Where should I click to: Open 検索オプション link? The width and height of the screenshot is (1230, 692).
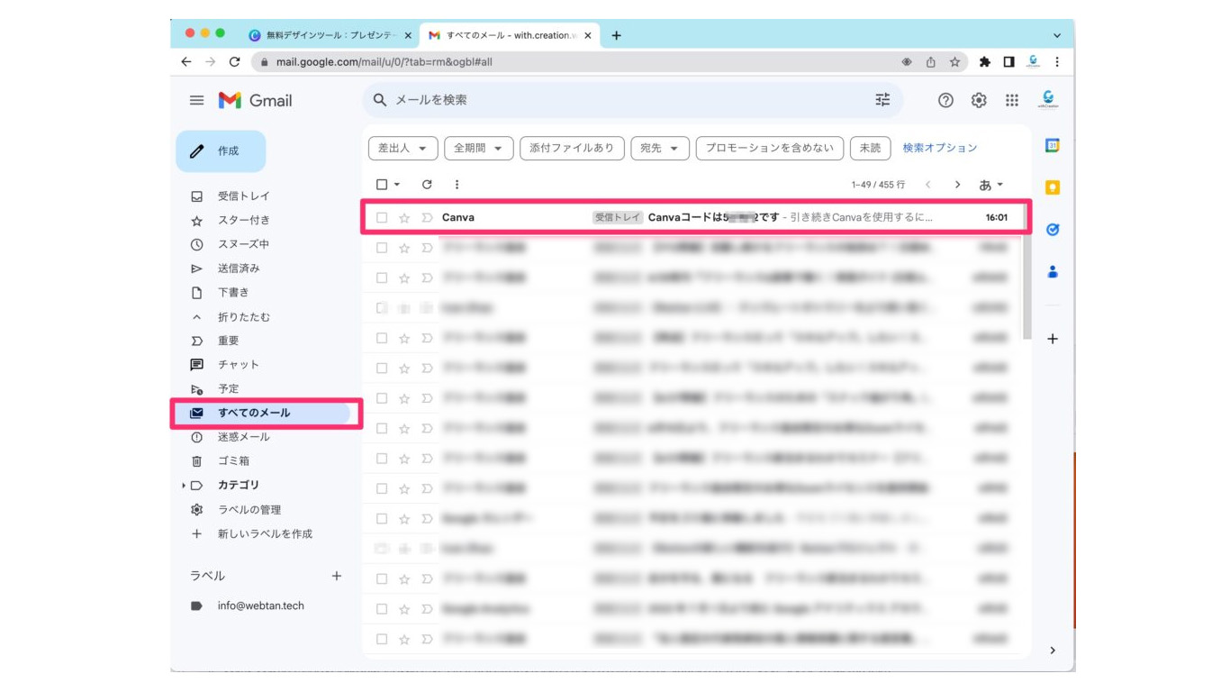(x=940, y=148)
